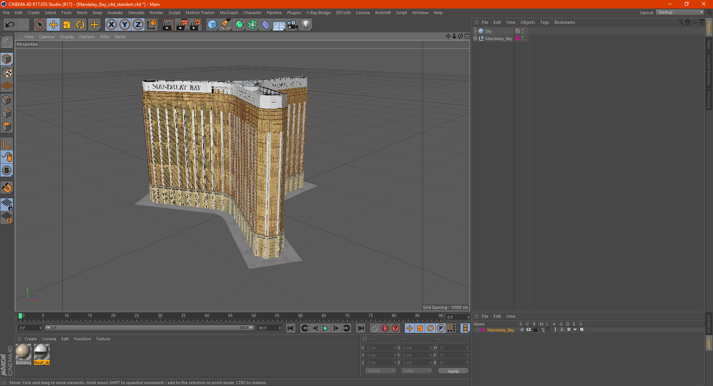The height and width of the screenshot is (386, 713).
Task: Toggle Z axis lock
Action: point(138,25)
